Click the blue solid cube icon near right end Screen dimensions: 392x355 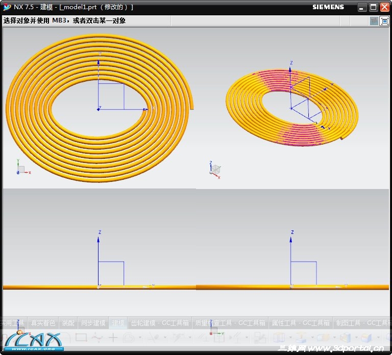(x=345, y=338)
